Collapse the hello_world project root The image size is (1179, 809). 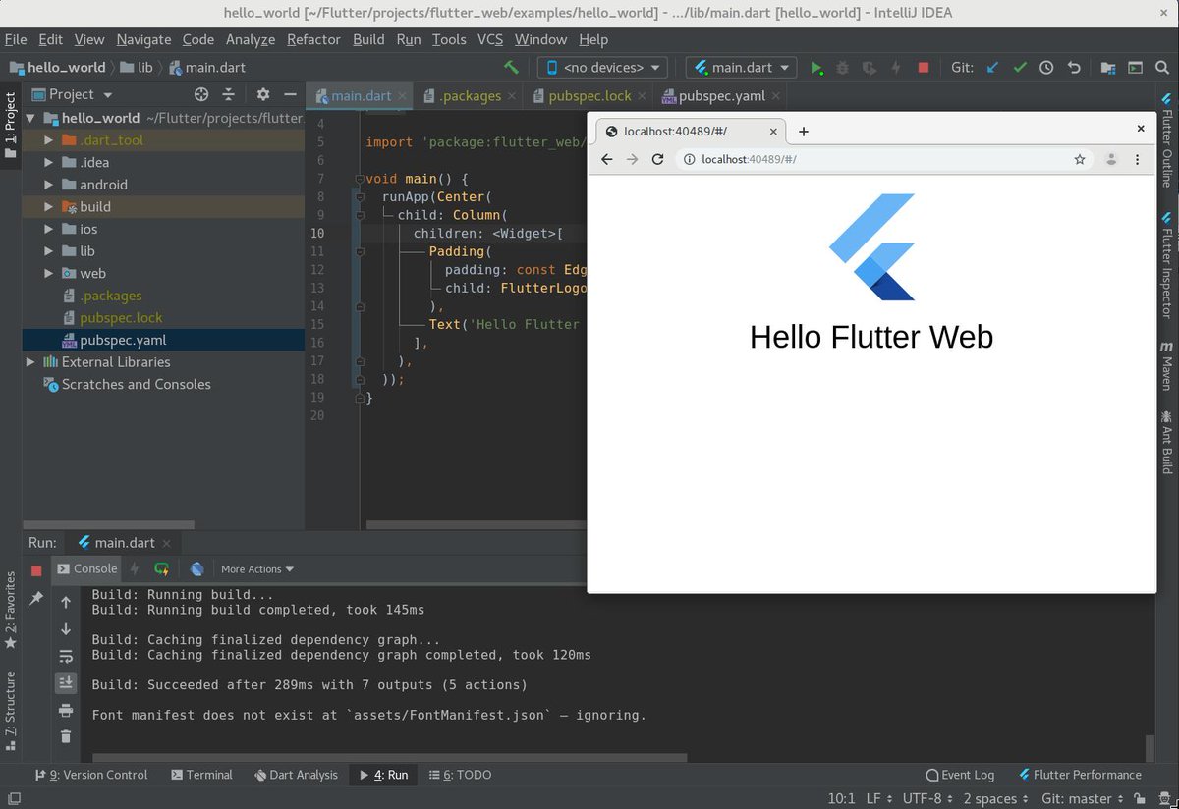tap(30, 118)
